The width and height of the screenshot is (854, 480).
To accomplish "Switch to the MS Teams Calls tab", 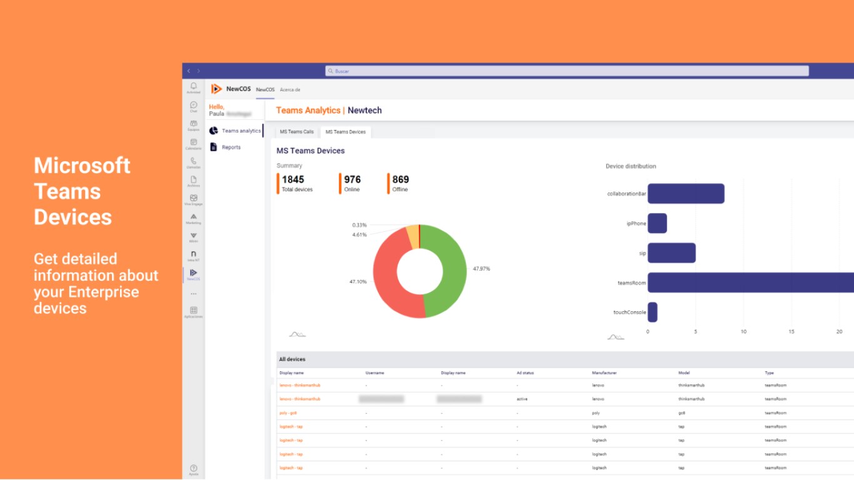I will pos(297,132).
